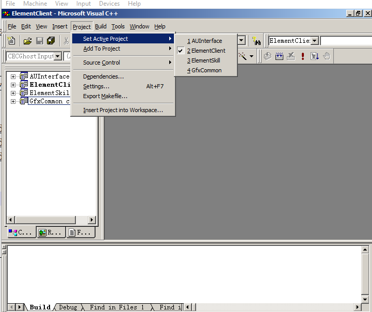Open the ElementClient find combo dropdown
The height and width of the screenshot is (312, 372).
click(x=314, y=41)
